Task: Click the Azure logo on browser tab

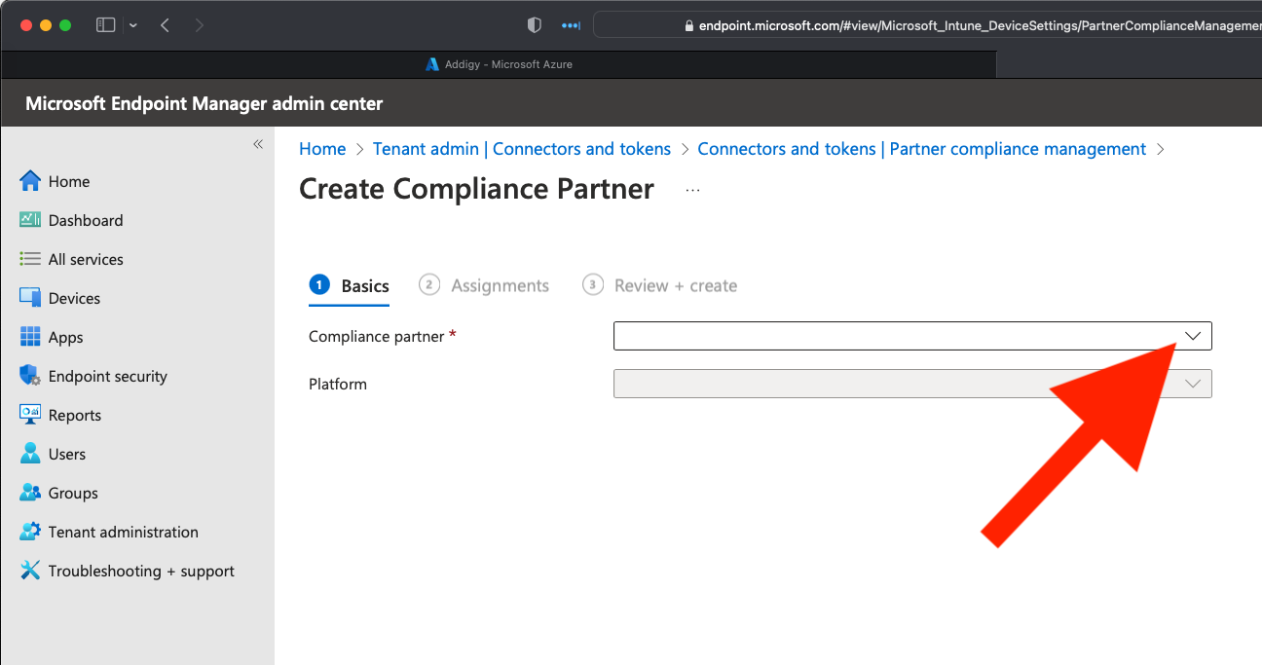Action: click(432, 64)
